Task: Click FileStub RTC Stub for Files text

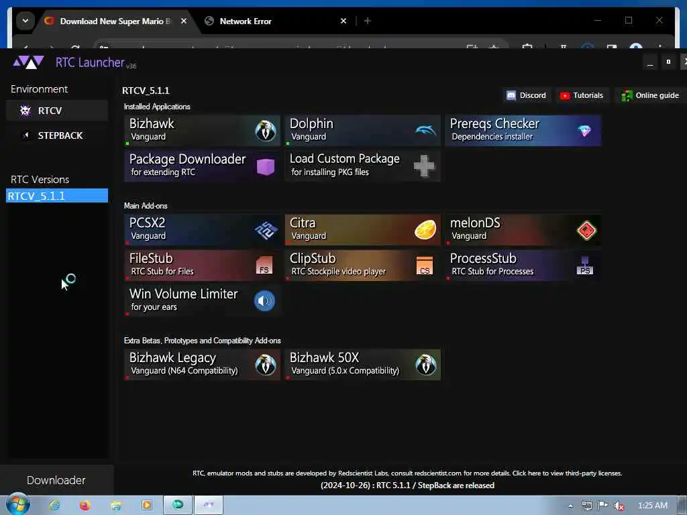Action: 162,272
